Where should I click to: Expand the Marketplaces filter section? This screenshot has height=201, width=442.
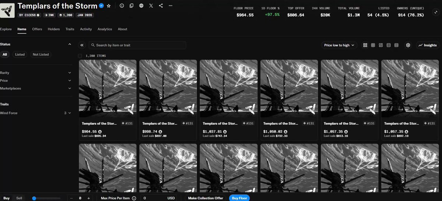click(x=36, y=89)
